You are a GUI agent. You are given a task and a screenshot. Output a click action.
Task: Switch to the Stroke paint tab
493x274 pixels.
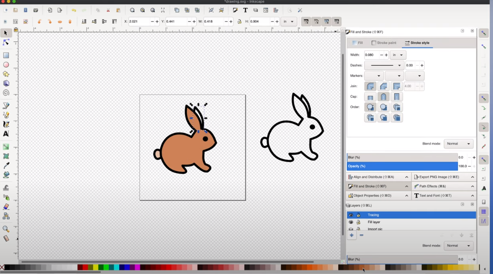(384, 43)
